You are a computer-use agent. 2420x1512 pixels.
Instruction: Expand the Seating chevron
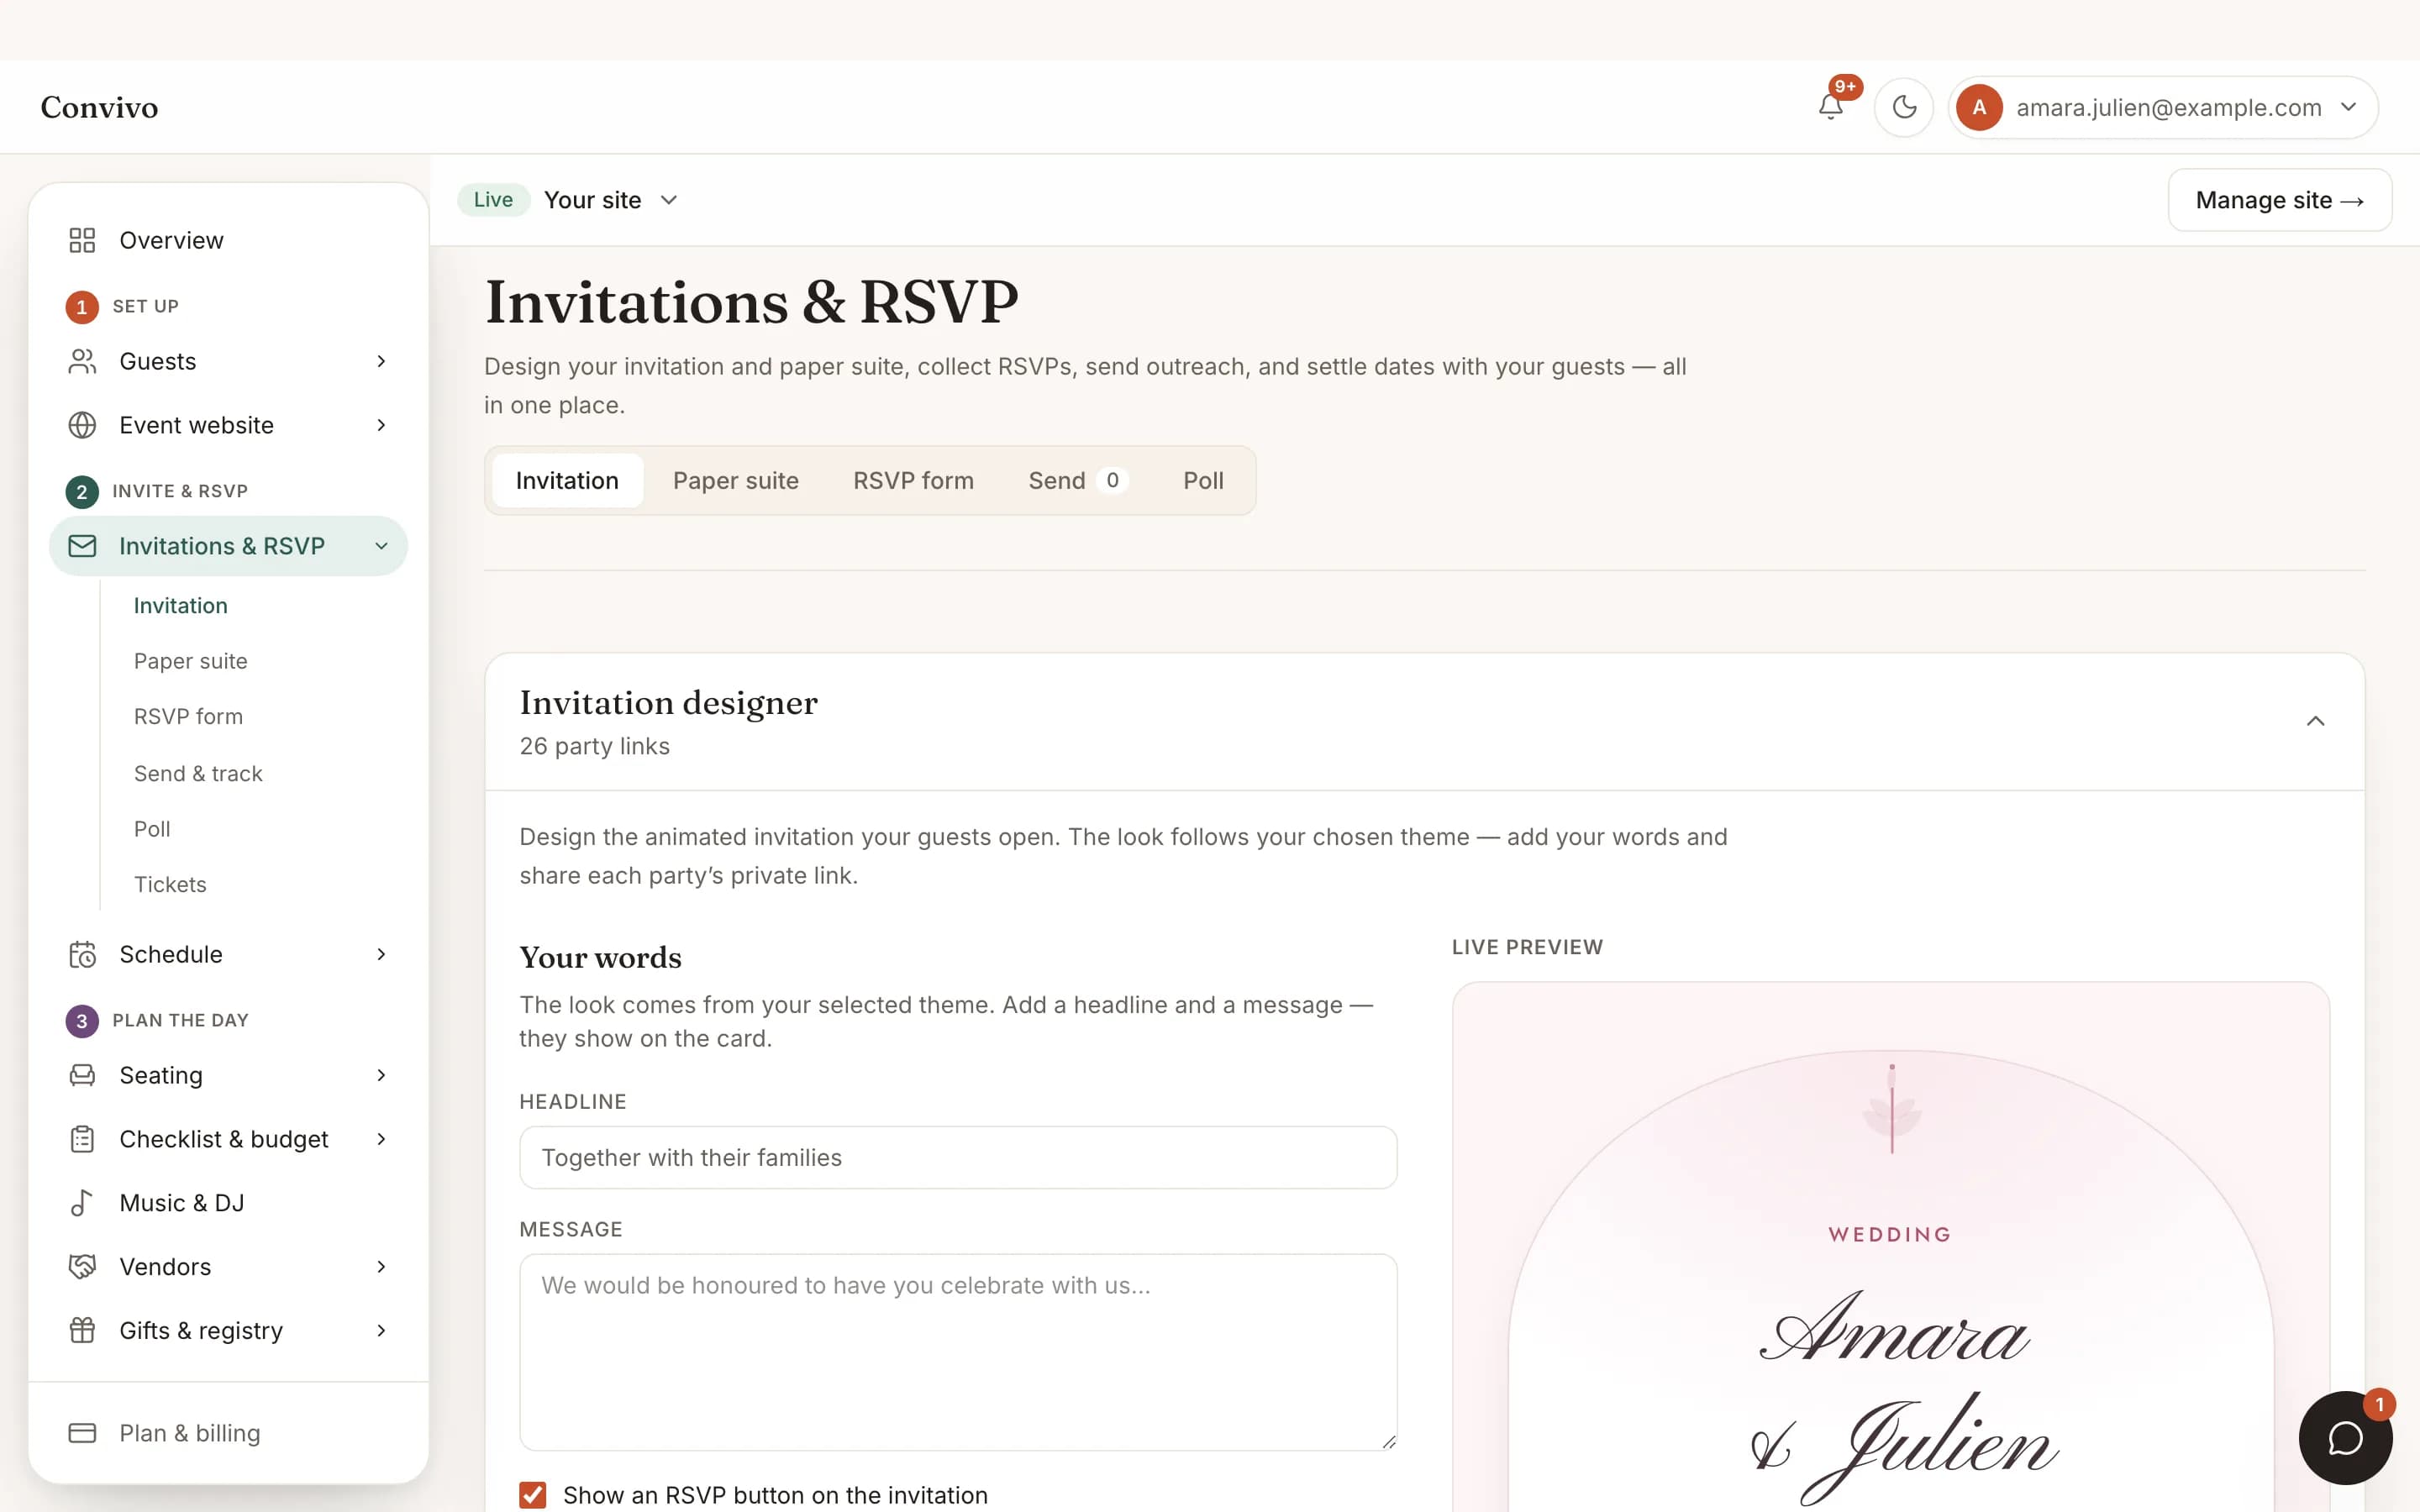(381, 1075)
